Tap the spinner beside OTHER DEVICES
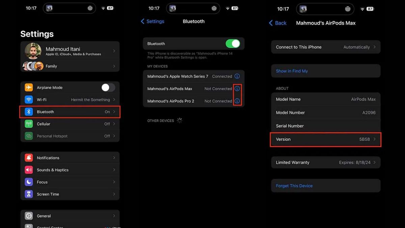 (180, 121)
